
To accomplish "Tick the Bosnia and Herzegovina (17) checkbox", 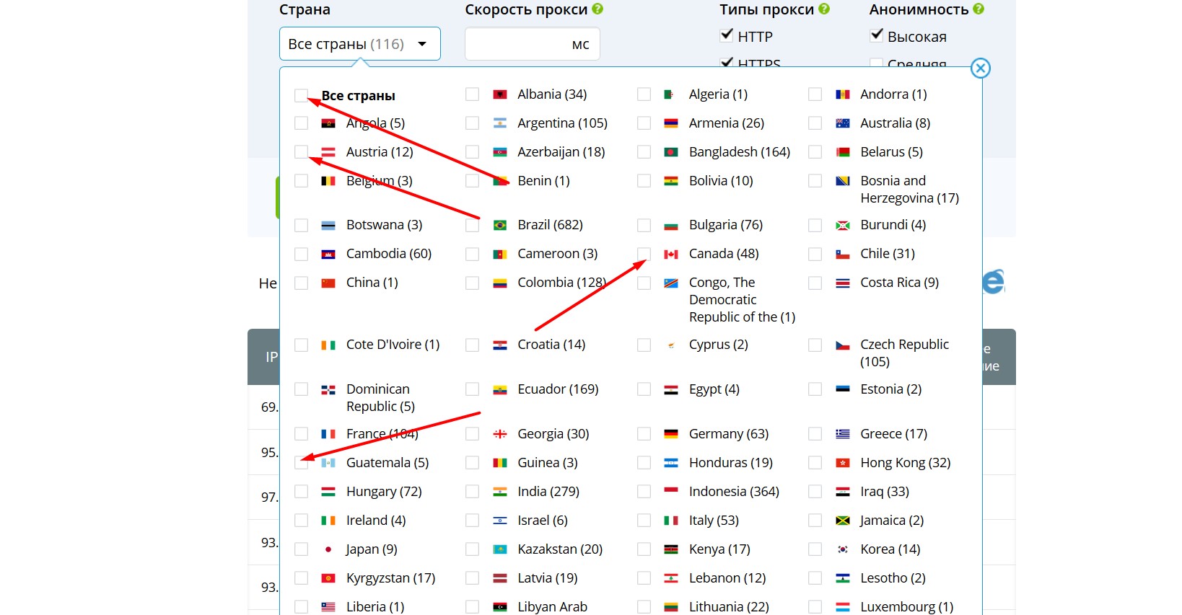I will point(815,181).
